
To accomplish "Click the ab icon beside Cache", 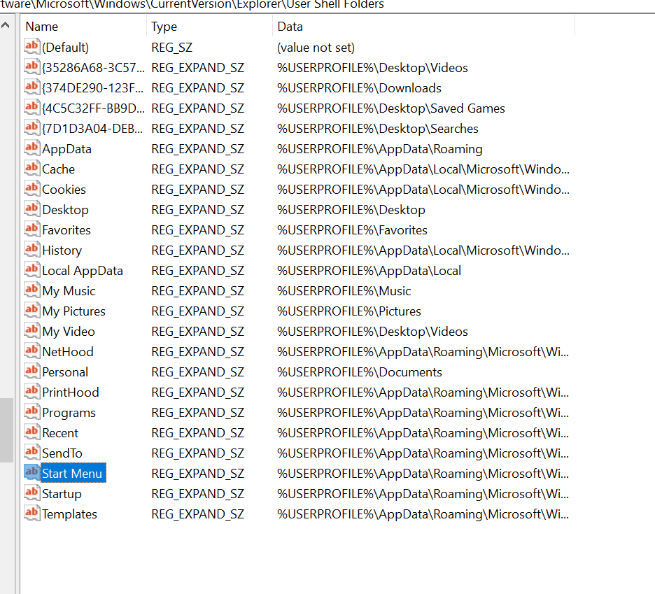I will point(31,168).
